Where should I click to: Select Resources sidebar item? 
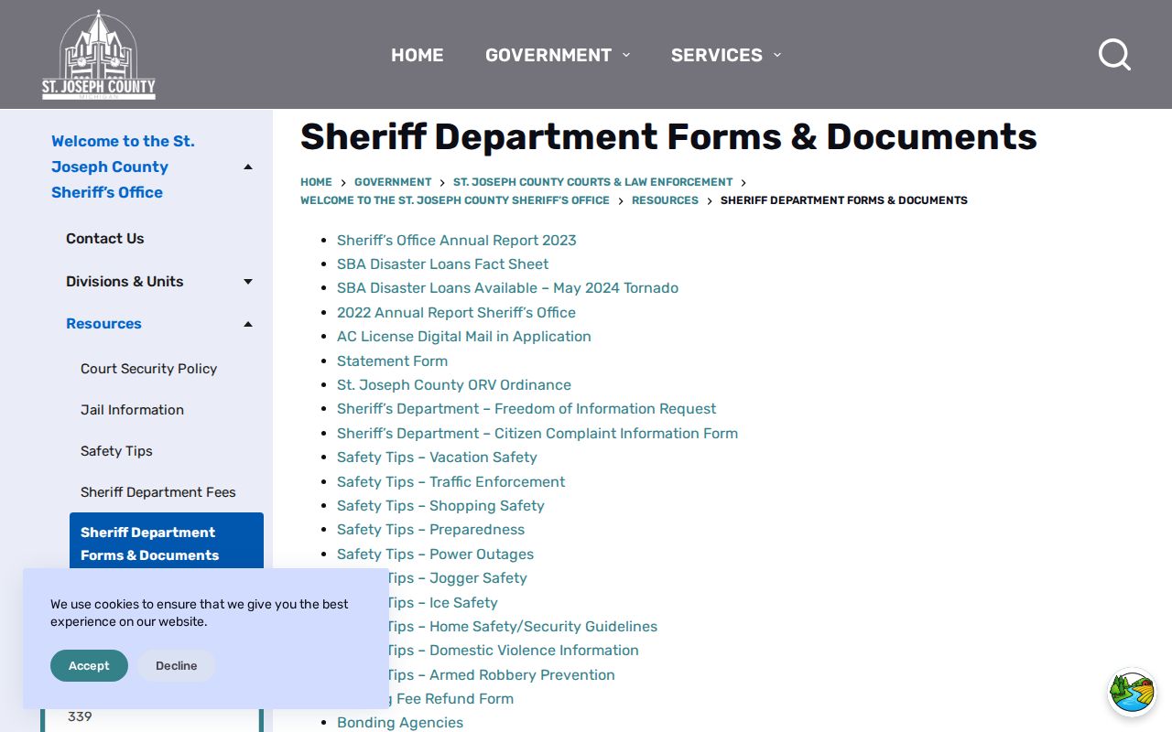103,323
